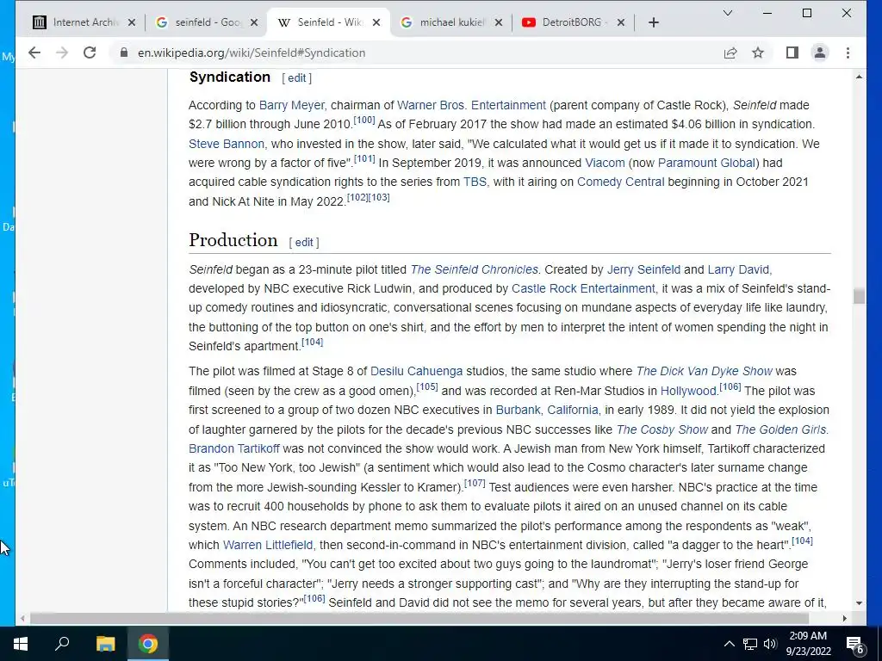
Task: Click the greyed forward navigation arrow
Action: pos(62,53)
